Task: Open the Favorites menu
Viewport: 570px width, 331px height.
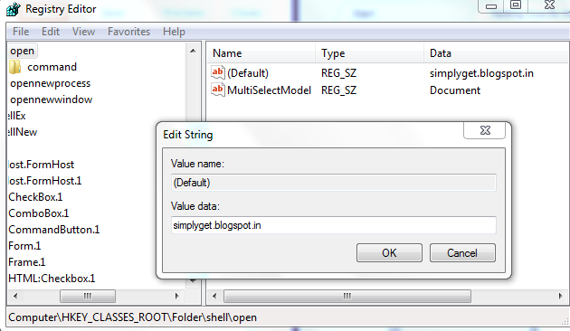Action: click(x=128, y=32)
